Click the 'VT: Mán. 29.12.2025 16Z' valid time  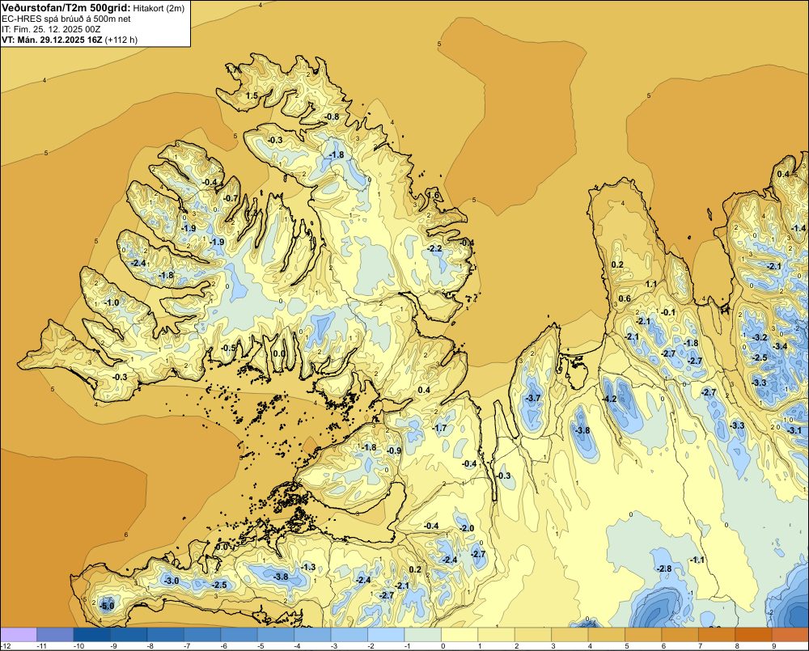click(x=52, y=40)
